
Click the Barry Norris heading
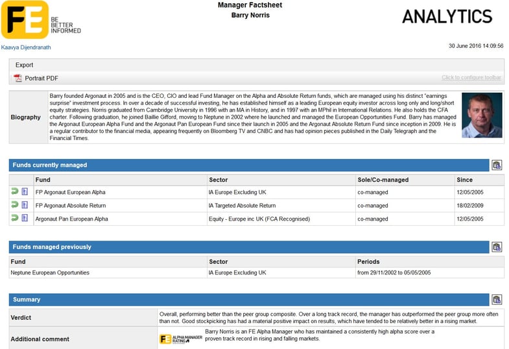coord(250,16)
